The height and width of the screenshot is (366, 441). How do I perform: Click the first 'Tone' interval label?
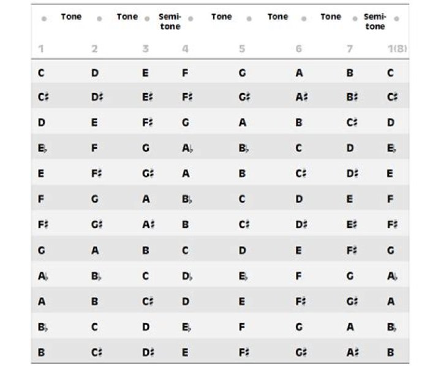(71, 17)
